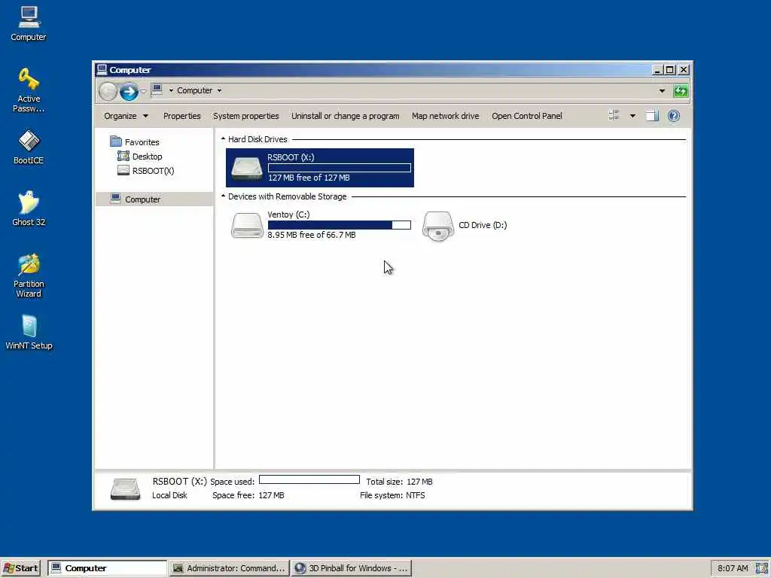The height and width of the screenshot is (578, 771).
Task: Click the Forward navigation arrow
Action: coord(129,91)
